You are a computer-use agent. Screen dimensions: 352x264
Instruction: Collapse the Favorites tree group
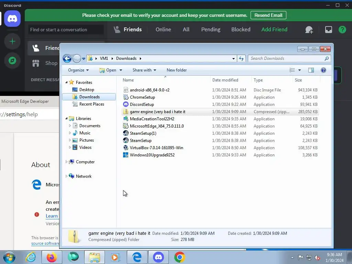66,82
